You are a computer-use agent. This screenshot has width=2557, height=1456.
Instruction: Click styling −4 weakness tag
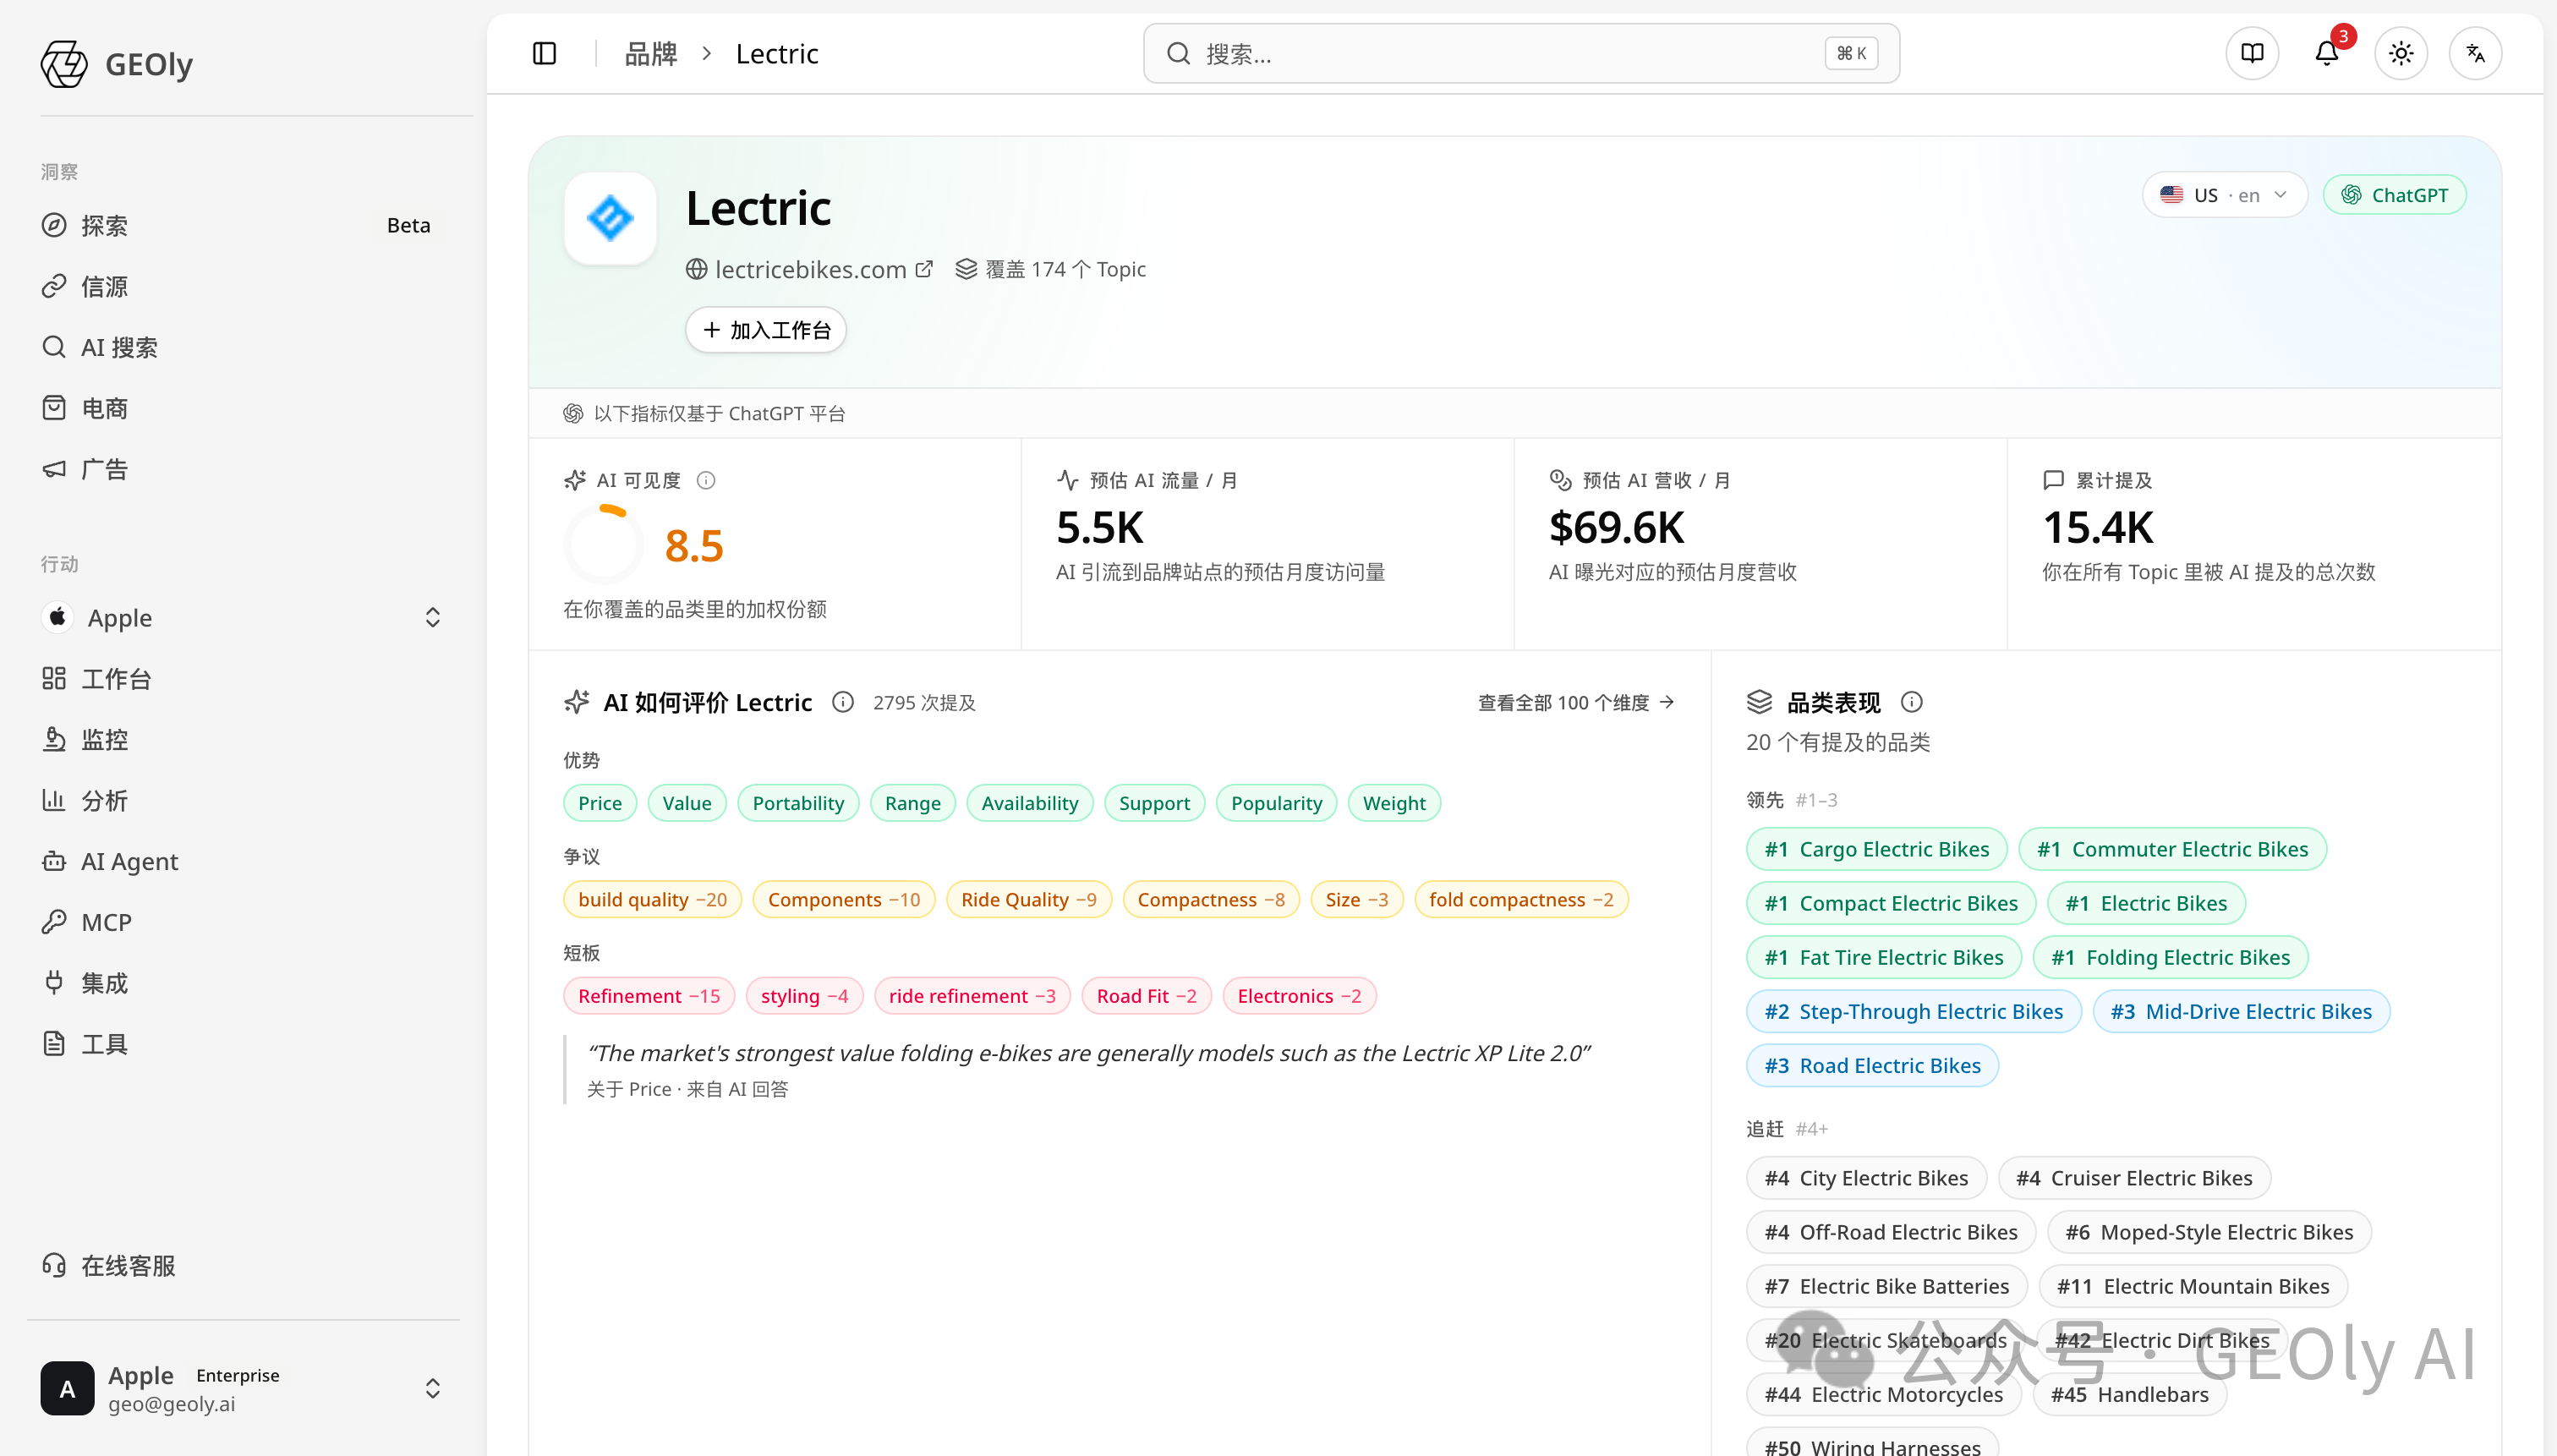click(x=805, y=996)
